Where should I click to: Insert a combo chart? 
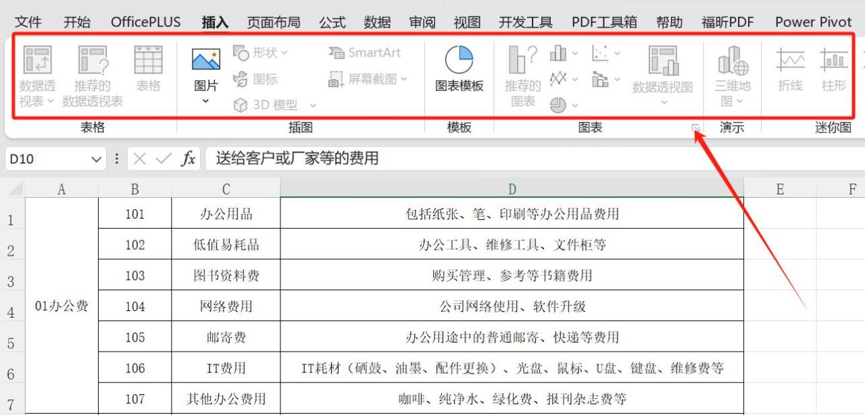coord(600,80)
